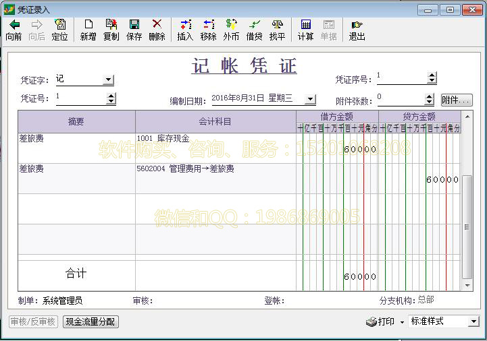Click the 定位 (locate) toolbar icon
This screenshot has width=487, height=341.
click(x=59, y=25)
